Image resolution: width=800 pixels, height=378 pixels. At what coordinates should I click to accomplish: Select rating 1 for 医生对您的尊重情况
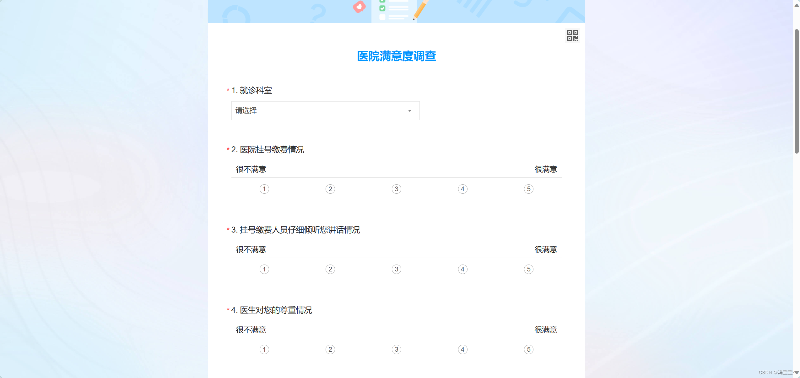(x=264, y=349)
